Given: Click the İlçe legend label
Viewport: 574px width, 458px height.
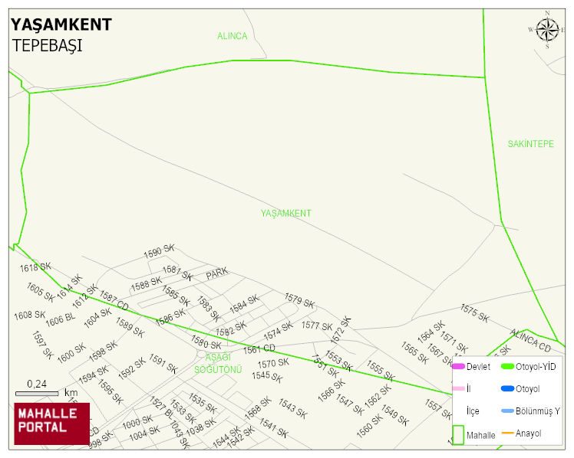Looking at the screenshot, I should tap(473, 411).
